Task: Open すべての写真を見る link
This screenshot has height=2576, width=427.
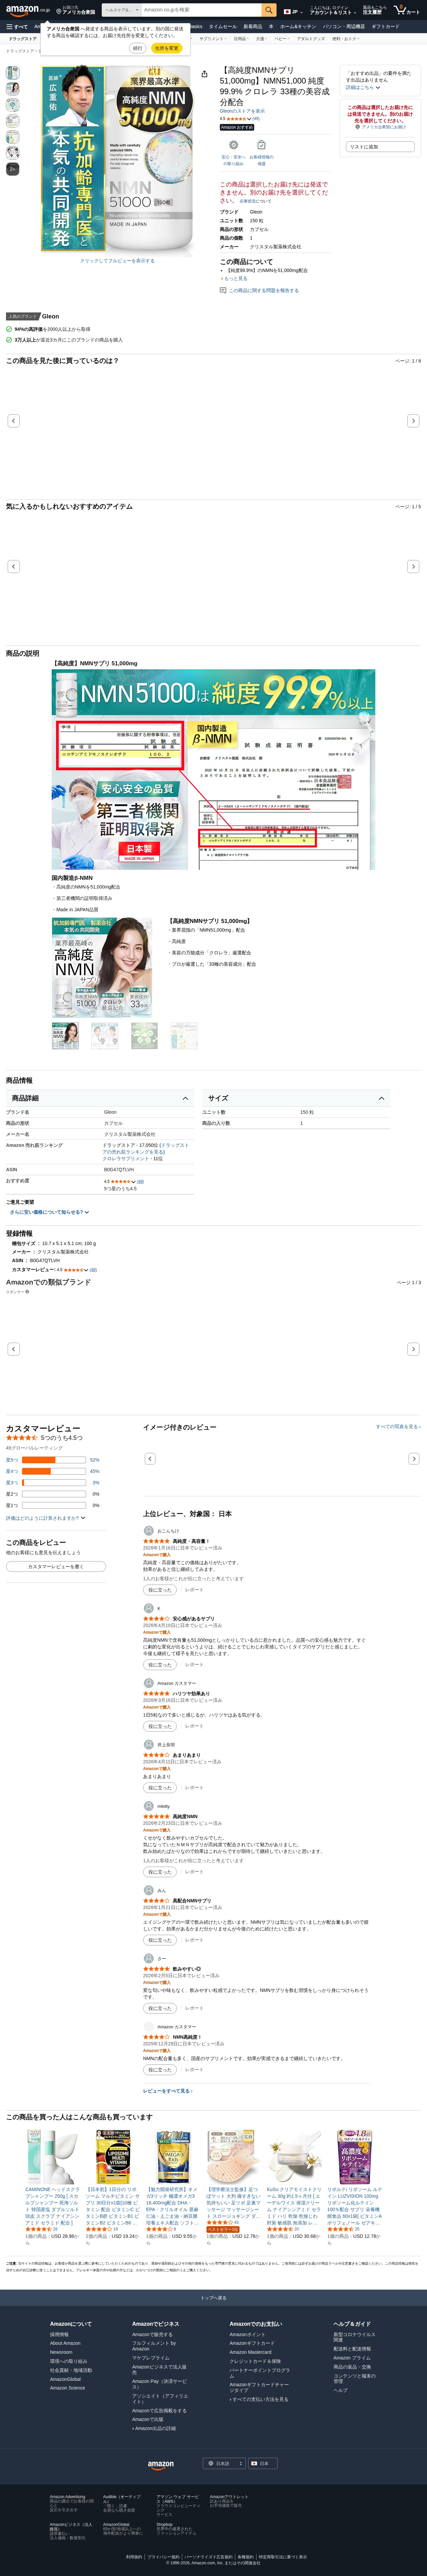Action: (x=398, y=1427)
